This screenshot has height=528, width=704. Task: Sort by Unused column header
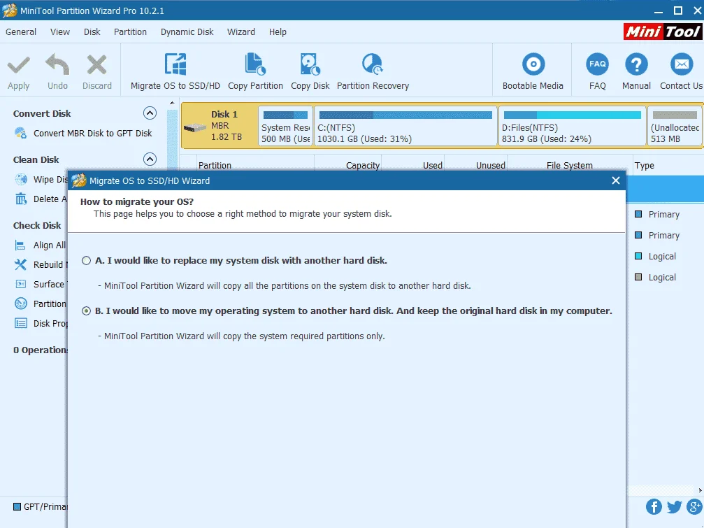click(x=475, y=165)
